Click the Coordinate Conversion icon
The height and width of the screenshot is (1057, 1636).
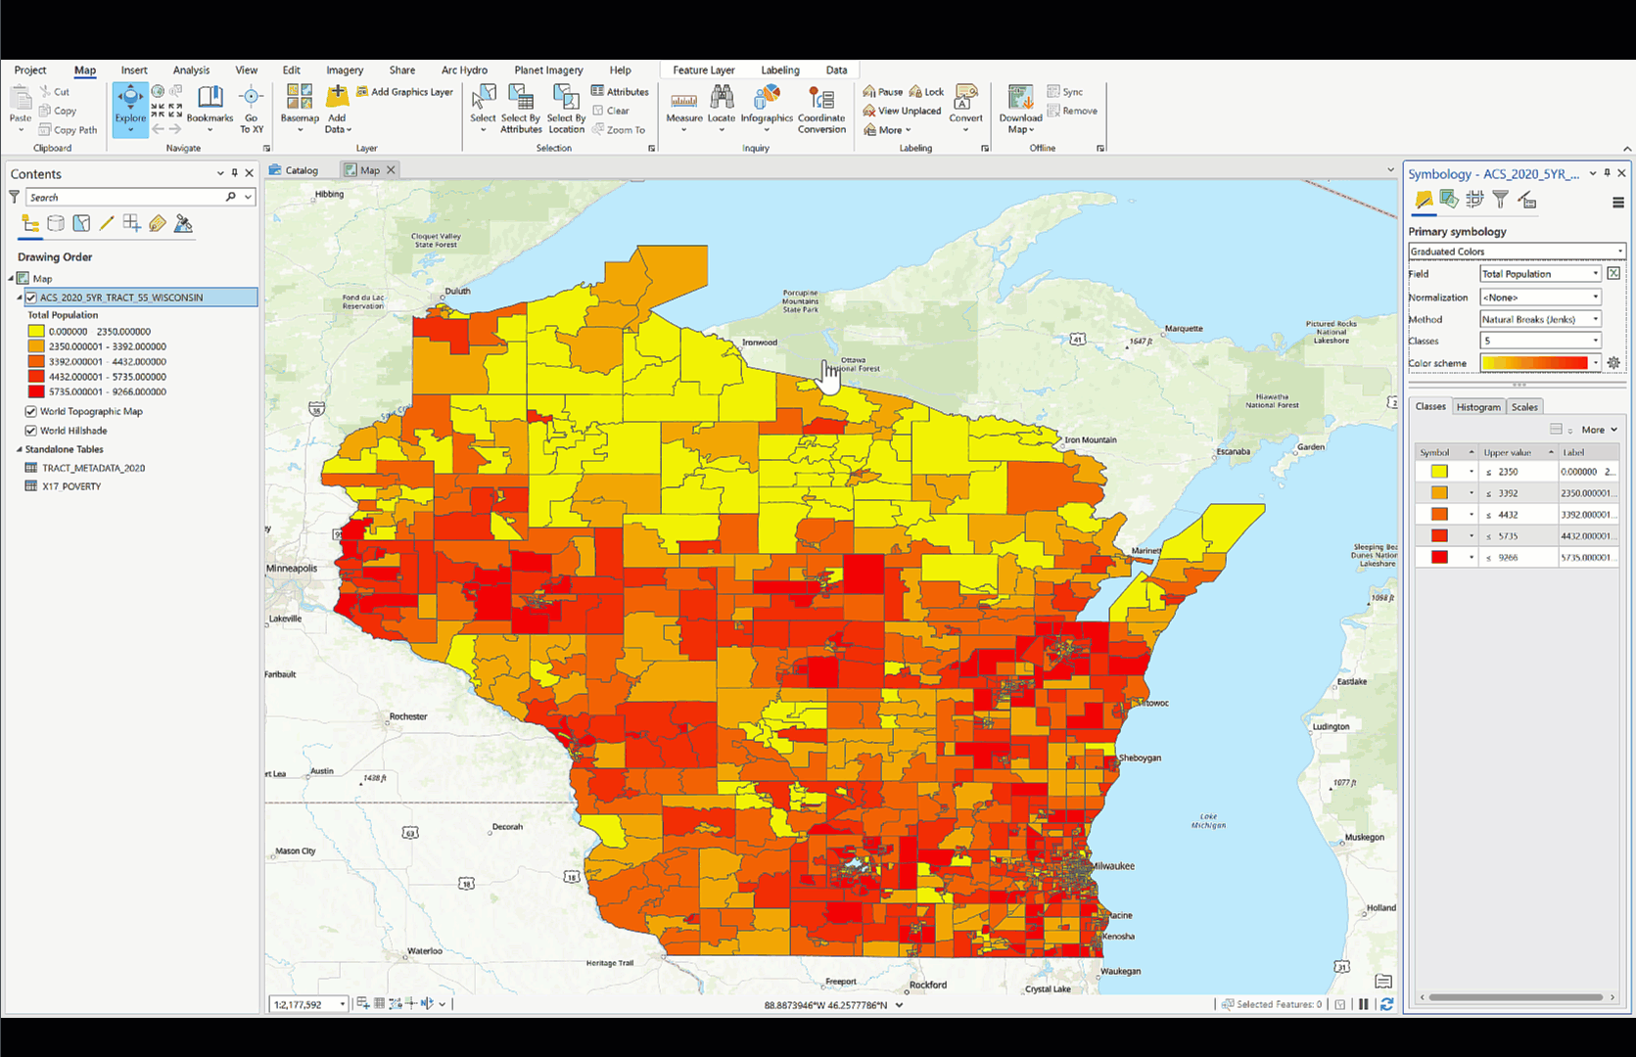(x=820, y=100)
